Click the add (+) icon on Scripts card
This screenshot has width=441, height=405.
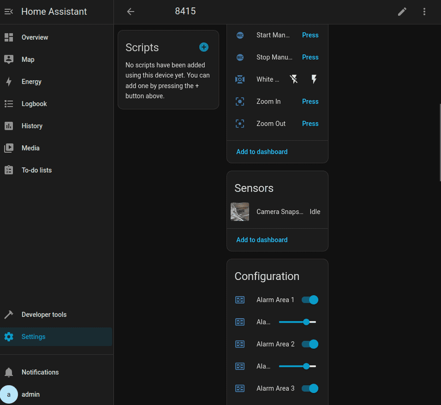coord(204,47)
